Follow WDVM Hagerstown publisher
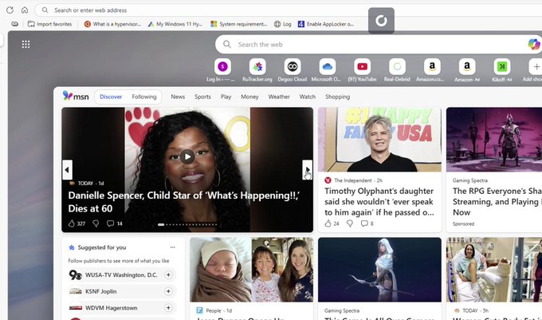 coord(168,307)
